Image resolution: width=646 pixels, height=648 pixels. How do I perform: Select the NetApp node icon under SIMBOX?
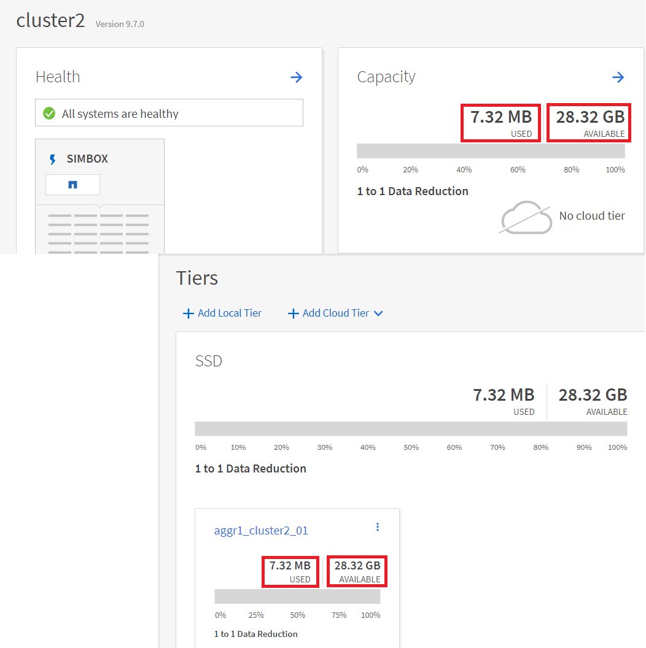[x=72, y=185]
